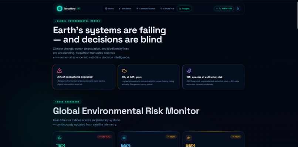Open the Home nav item
This screenshot has width=298, height=147.
[x=109, y=9]
